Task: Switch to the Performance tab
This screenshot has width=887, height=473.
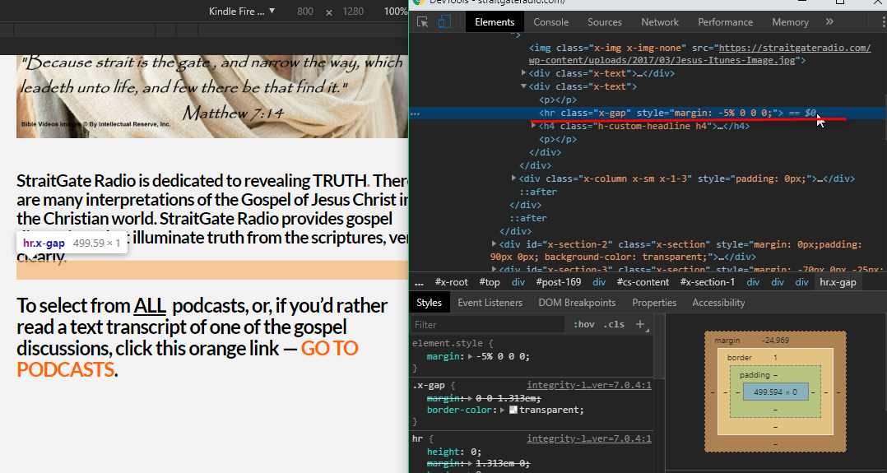Action: (x=725, y=22)
